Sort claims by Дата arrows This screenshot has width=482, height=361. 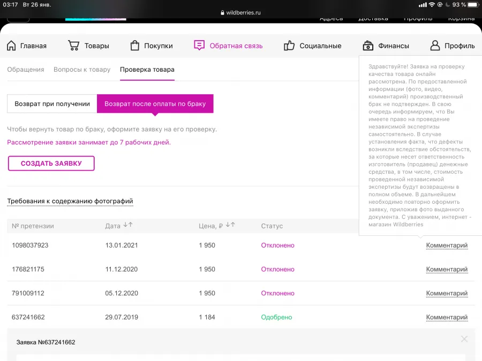click(128, 225)
